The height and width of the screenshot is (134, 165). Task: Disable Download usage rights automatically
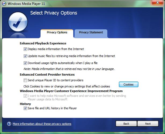pos(25,63)
